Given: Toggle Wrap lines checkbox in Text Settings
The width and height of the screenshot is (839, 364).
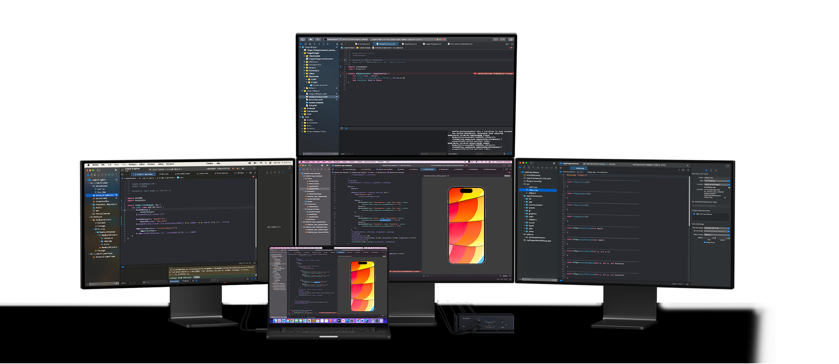Looking at the screenshot, I should [705, 242].
